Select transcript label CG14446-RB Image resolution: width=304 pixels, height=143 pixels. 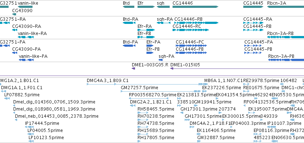(189, 19)
